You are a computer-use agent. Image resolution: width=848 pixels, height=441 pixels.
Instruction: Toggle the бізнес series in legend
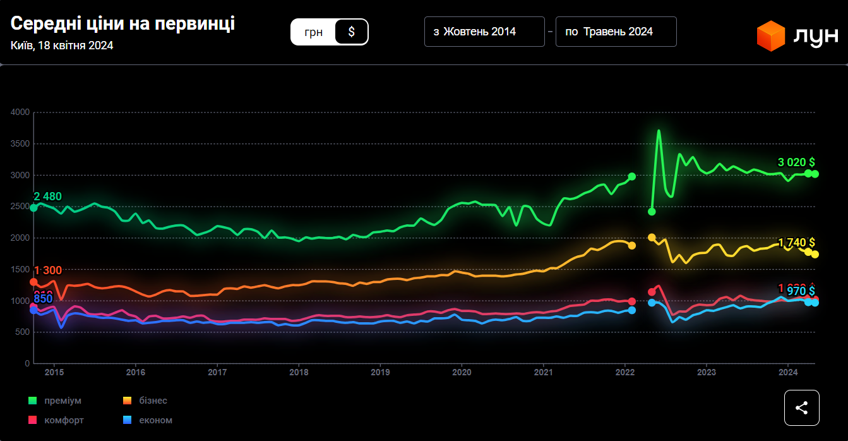tap(152, 401)
